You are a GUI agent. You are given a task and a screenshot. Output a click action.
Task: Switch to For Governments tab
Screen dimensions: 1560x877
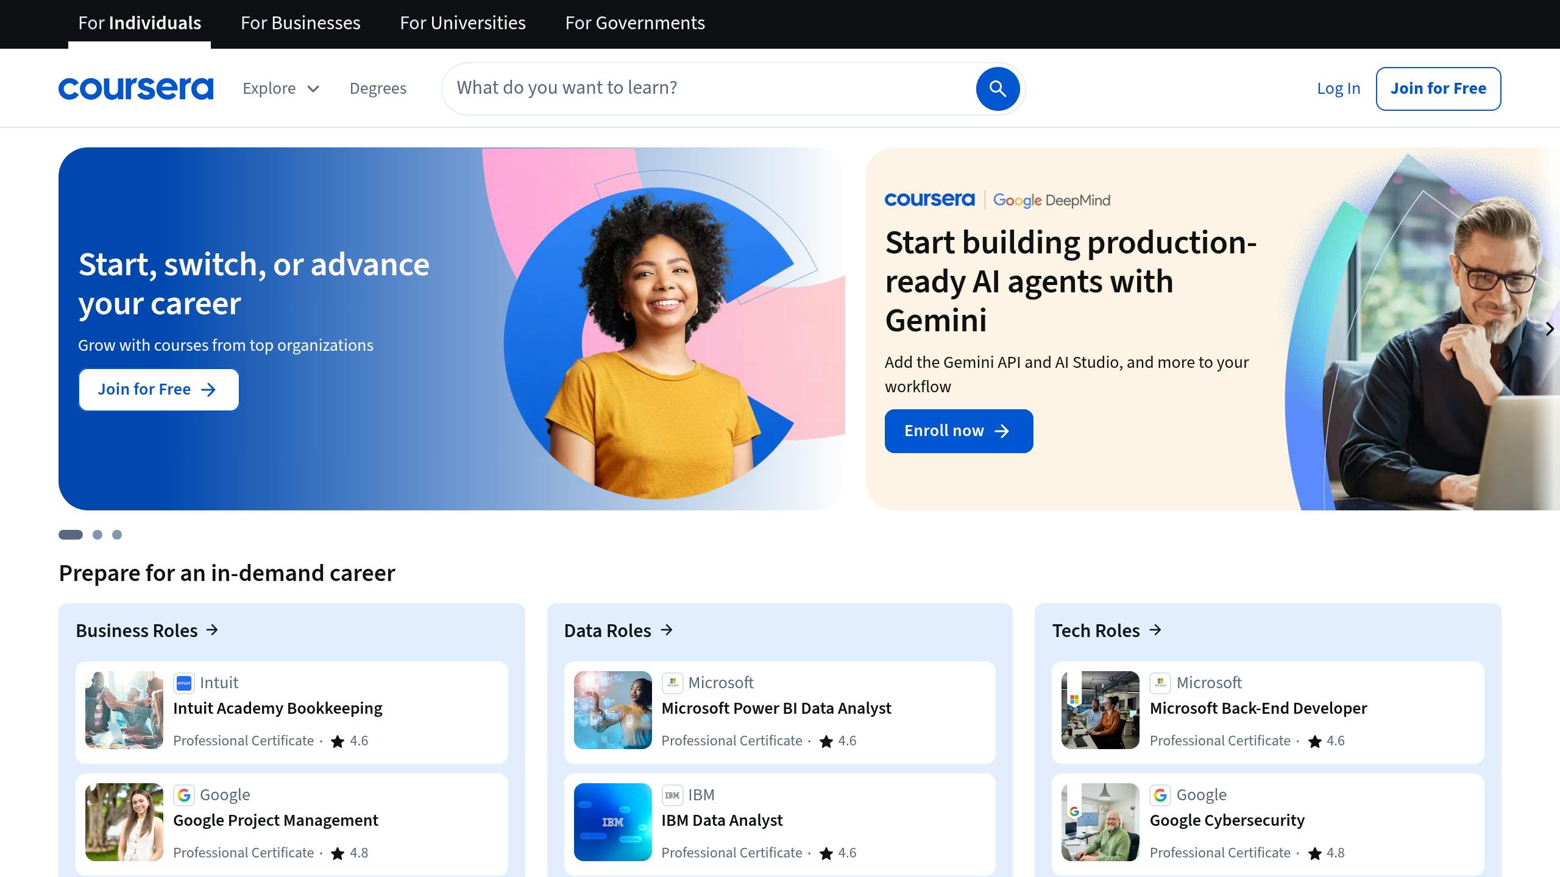pos(635,23)
